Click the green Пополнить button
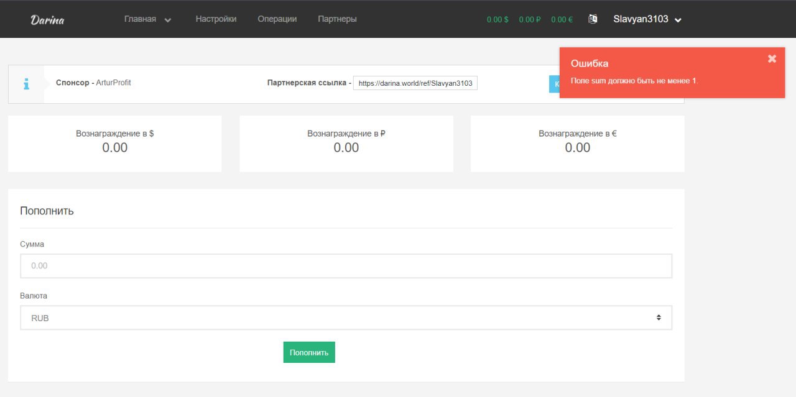 pyautogui.click(x=309, y=352)
